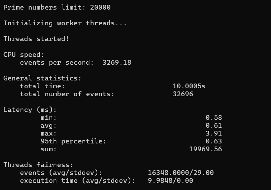
Task: Click the max latency value 3.91
Action: pos(214,134)
